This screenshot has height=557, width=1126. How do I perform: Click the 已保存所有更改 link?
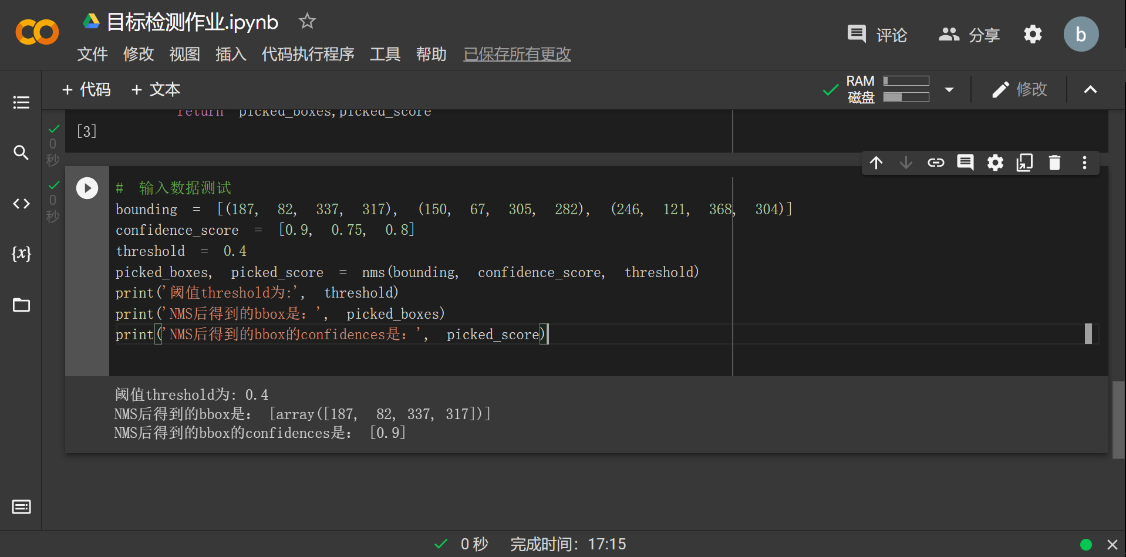click(517, 54)
